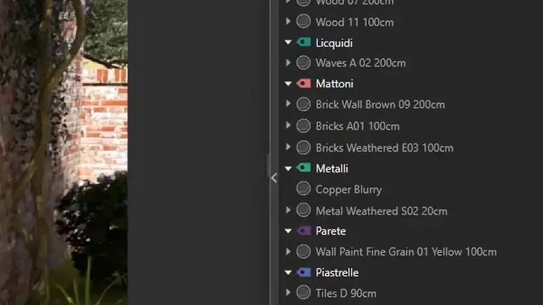Viewport: 543px width, 305px height.
Task: Click the red Mattoni tag icon
Action: coord(303,83)
